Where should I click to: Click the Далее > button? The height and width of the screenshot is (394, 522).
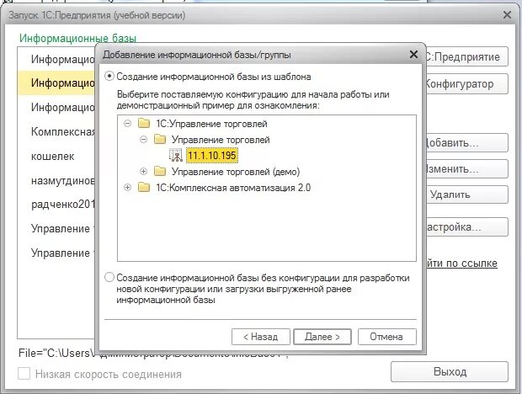322,337
